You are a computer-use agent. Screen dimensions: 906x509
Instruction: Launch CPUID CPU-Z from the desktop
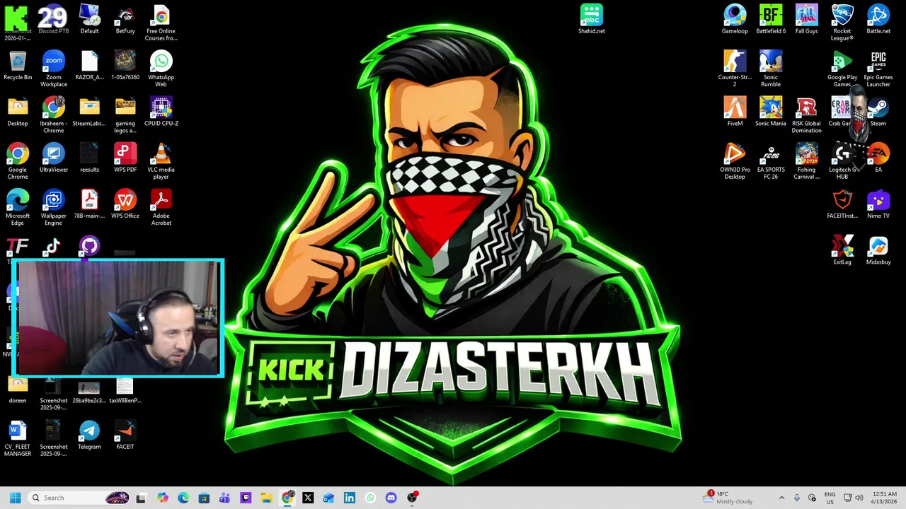click(161, 111)
